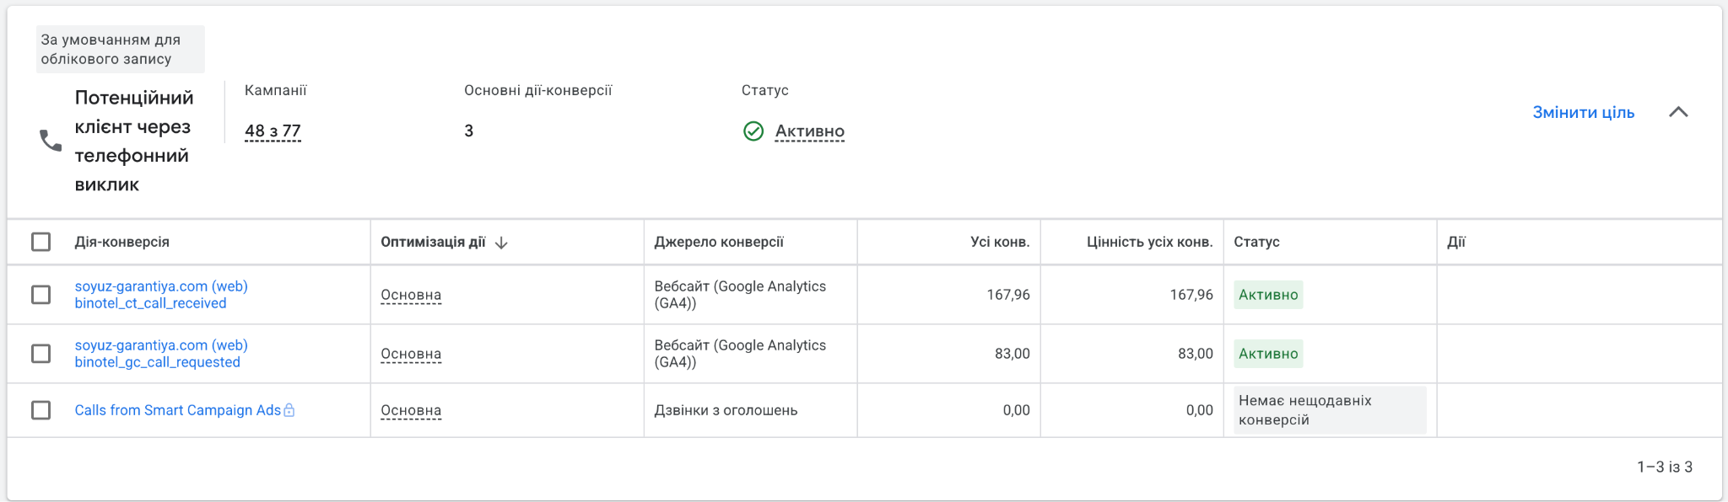Open the Основна optimization setting for binotel_gc_call_requested
The height and width of the screenshot is (502, 1728).
click(411, 354)
